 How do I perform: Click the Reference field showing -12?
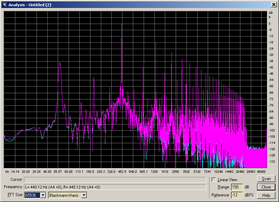[238, 195]
